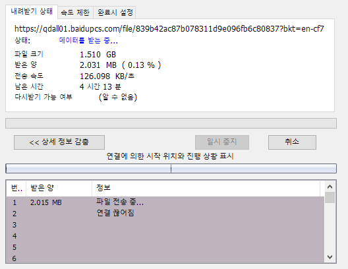Click the download URL text
The image size is (348, 269).
(x=169, y=29)
